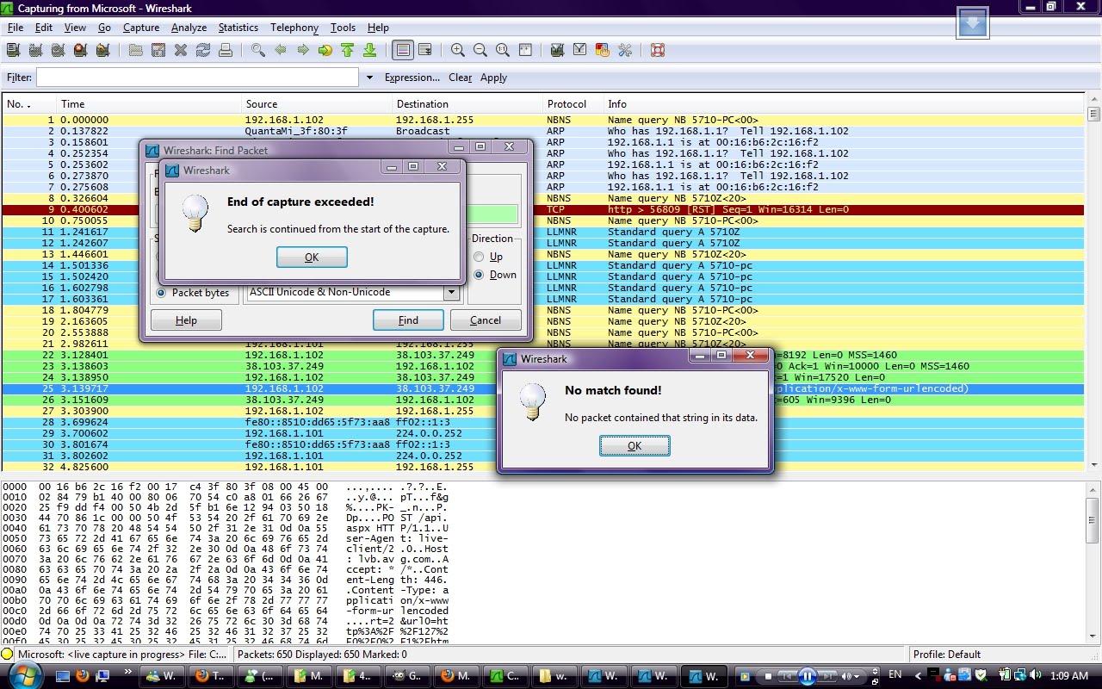Select the packet 9 TCP RST row

[x=543, y=209]
